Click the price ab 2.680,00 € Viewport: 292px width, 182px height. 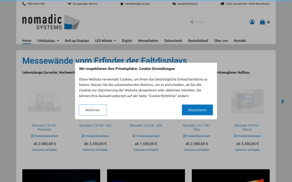[x=44, y=144]
